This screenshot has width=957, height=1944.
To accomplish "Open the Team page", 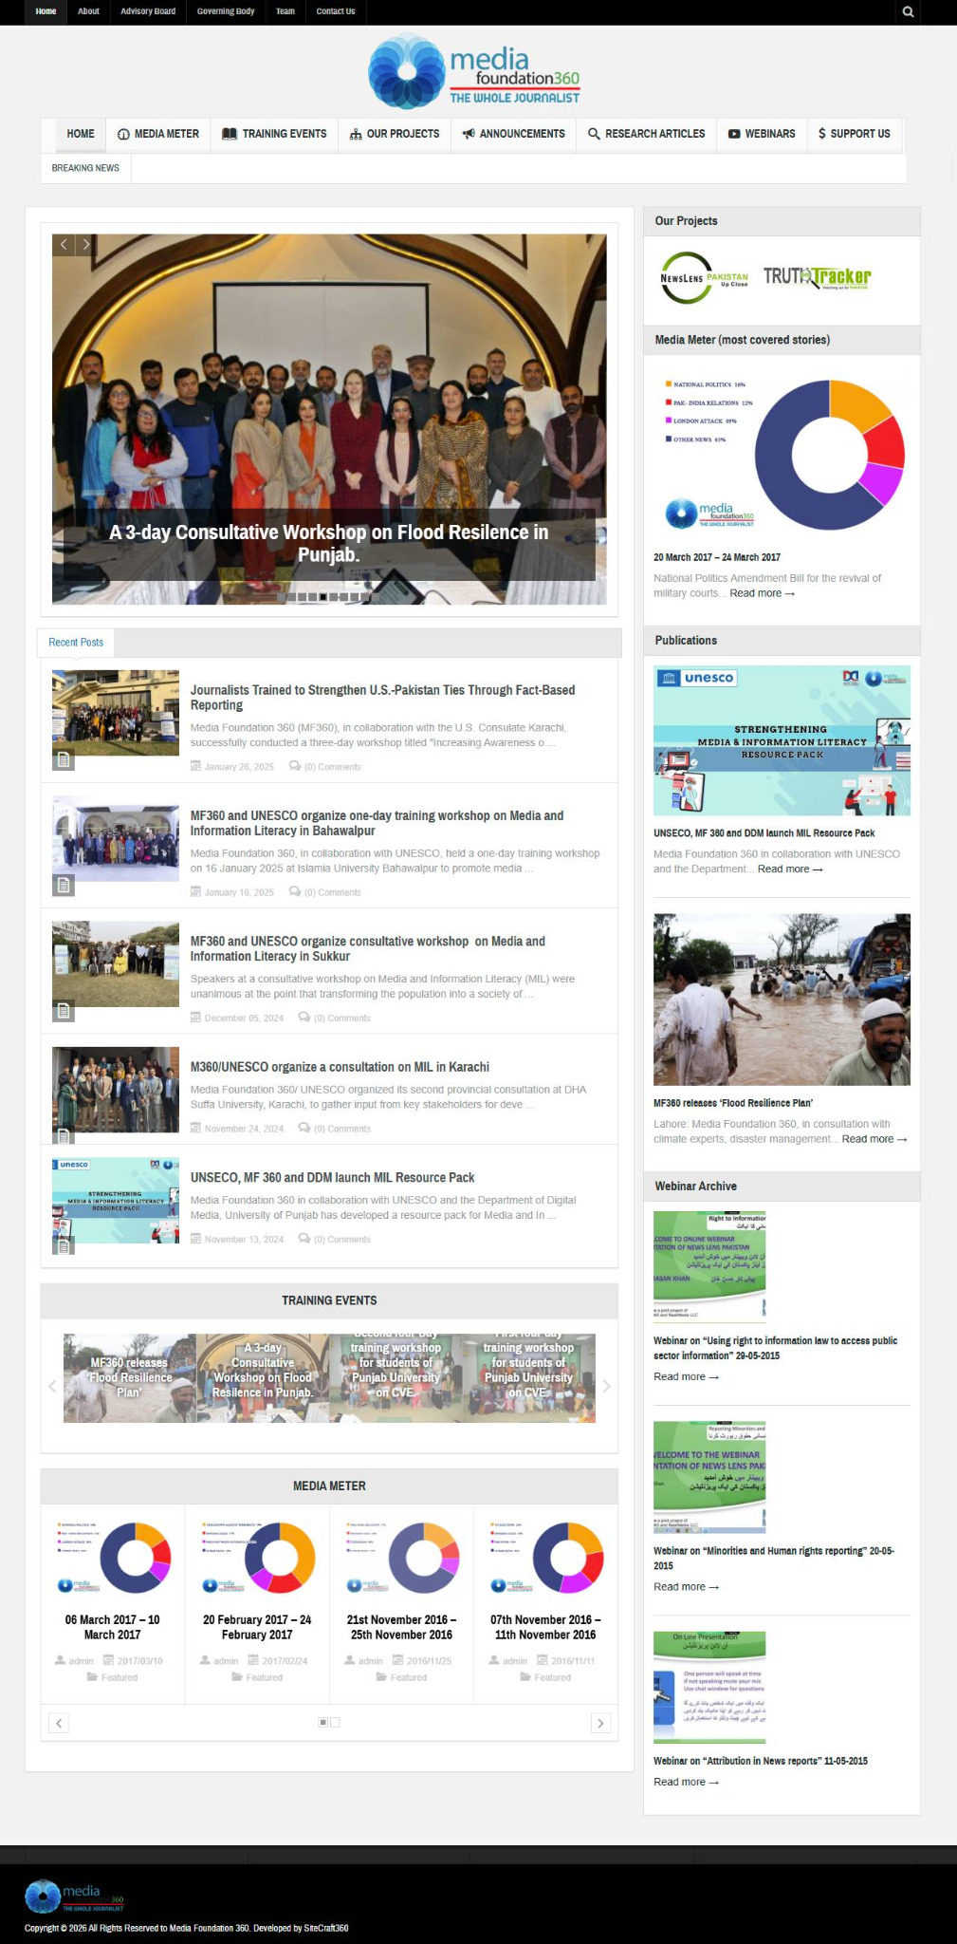I will coord(285,11).
